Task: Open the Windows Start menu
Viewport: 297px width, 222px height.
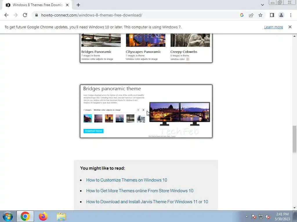Action: (x=8, y=216)
